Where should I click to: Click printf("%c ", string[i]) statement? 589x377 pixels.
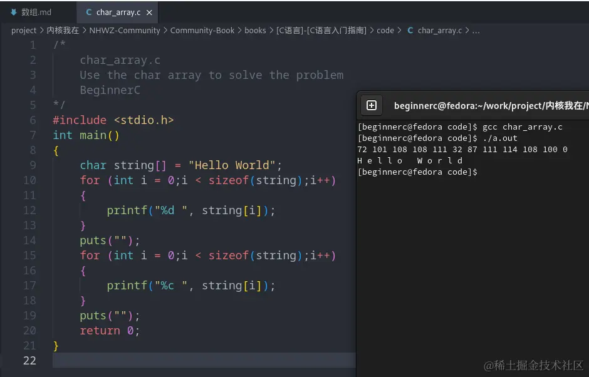click(x=191, y=286)
